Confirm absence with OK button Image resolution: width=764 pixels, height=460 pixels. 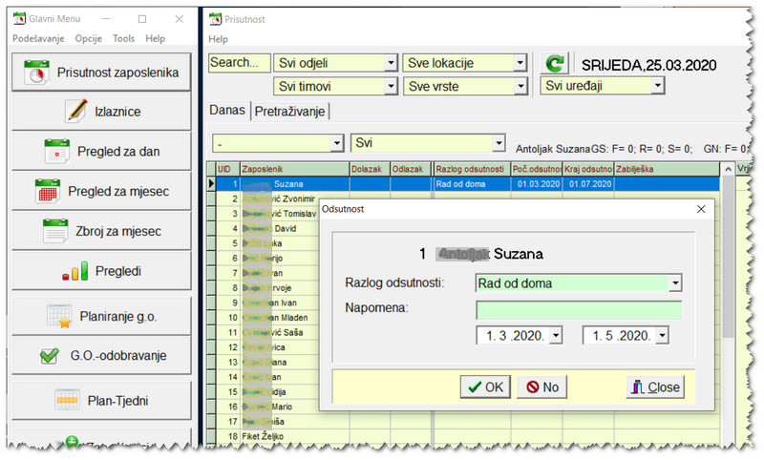tap(485, 387)
